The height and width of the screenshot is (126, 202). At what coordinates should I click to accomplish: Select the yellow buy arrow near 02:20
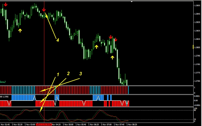[x=20, y=31]
